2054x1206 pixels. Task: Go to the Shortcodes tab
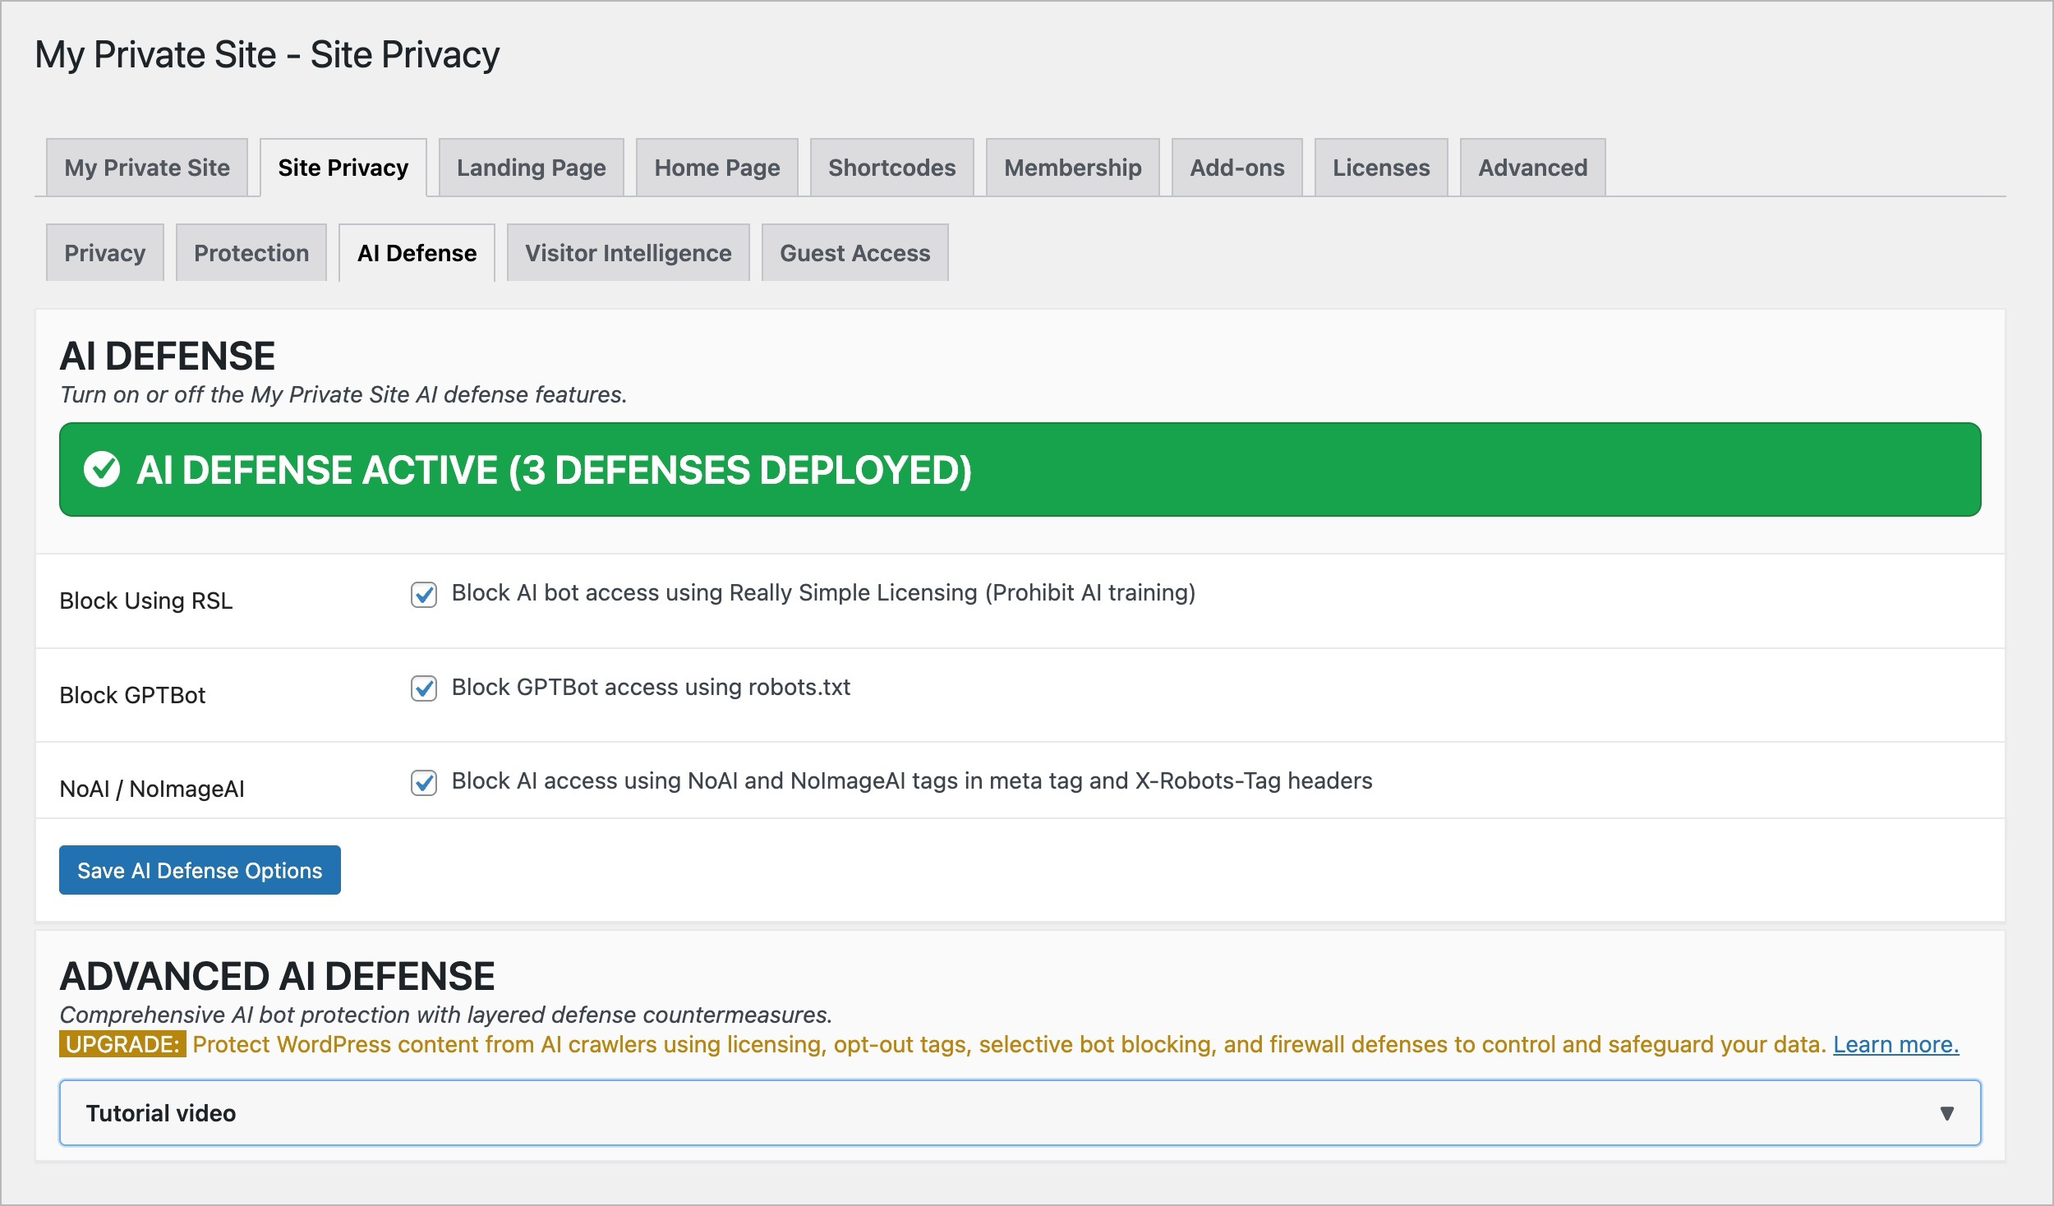point(892,168)
